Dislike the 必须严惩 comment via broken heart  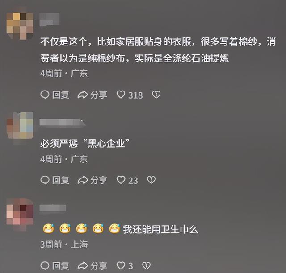coord(151,180)
